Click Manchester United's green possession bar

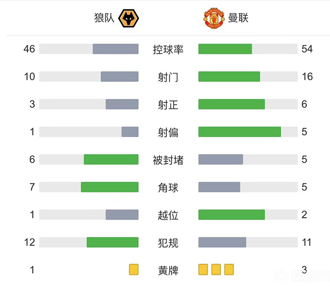point(225,49)
